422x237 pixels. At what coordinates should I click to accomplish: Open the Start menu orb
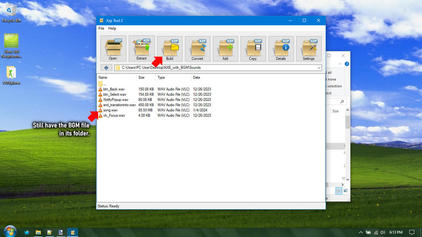[10, 232]
